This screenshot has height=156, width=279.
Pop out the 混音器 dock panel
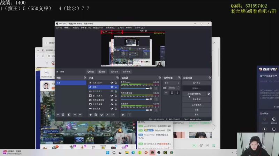[x=160, y=78]
